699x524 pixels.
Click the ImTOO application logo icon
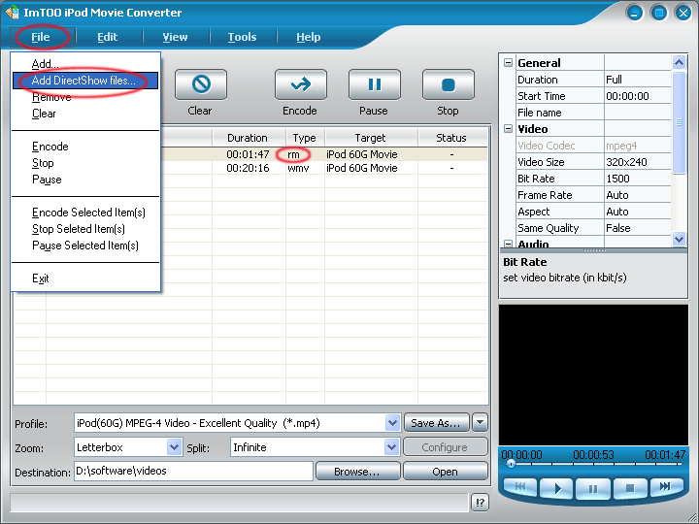13,12
